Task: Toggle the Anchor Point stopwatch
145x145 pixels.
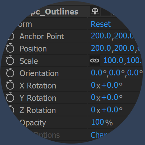Action: 11,36
